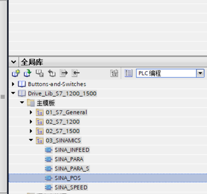Screen dimensions: 207x194
Task: Click the save library changes icon
Action: (x=39, y=73)
